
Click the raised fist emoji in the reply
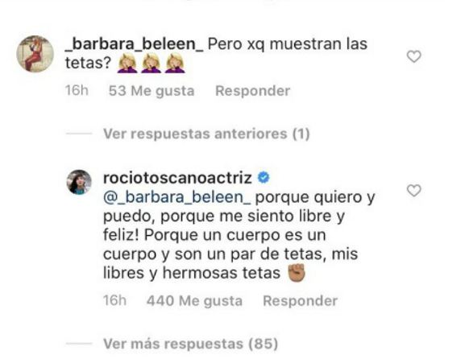297,273
